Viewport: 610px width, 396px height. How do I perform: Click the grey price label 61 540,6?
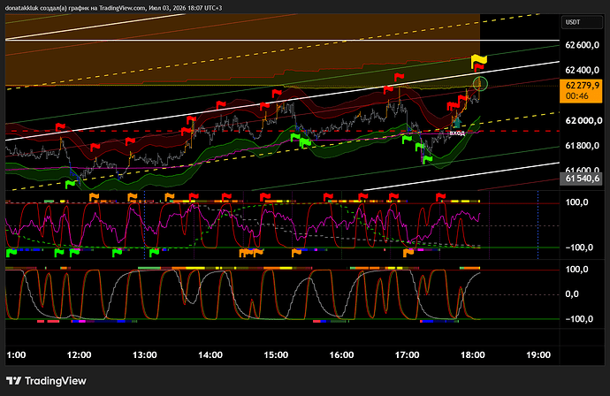581,179
